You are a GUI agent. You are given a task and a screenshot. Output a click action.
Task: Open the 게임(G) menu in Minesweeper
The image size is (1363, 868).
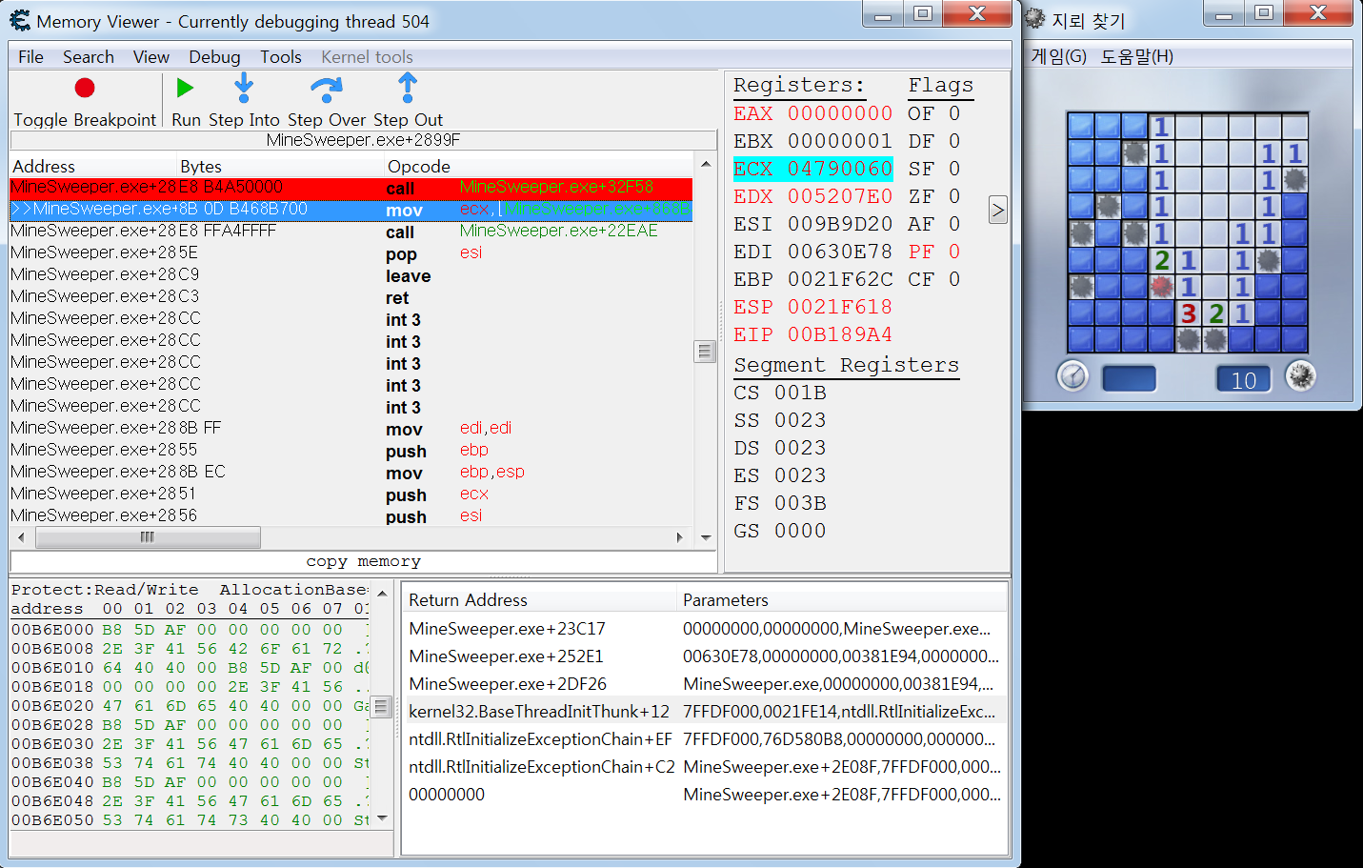tap(1058, 56)
